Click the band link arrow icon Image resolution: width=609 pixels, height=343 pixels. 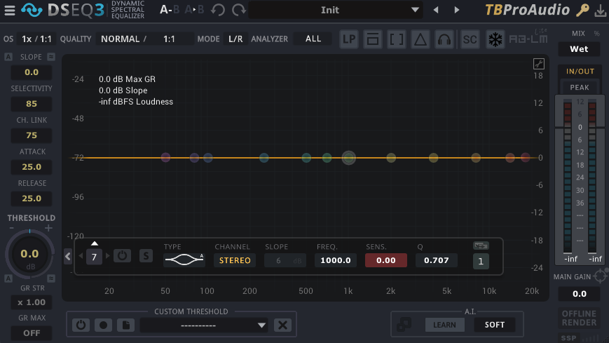coord(481,246)
